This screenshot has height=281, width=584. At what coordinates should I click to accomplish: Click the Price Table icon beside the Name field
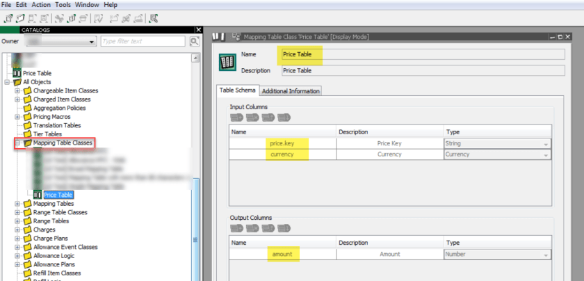(227, 62)
